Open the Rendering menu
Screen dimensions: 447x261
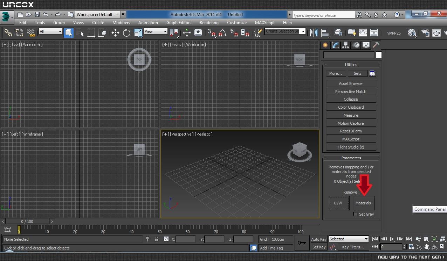[209, 23]
